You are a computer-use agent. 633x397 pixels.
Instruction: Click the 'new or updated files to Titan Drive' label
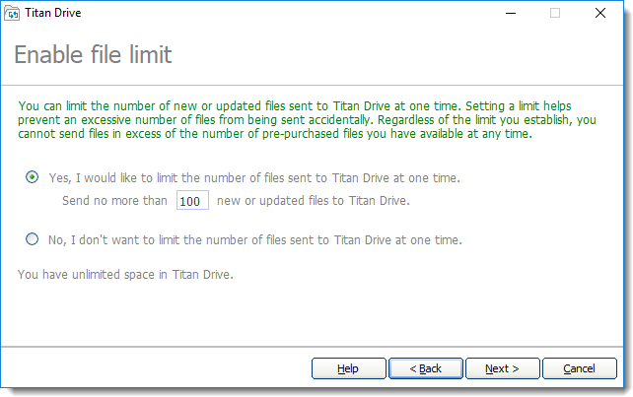tap(312, 201)
